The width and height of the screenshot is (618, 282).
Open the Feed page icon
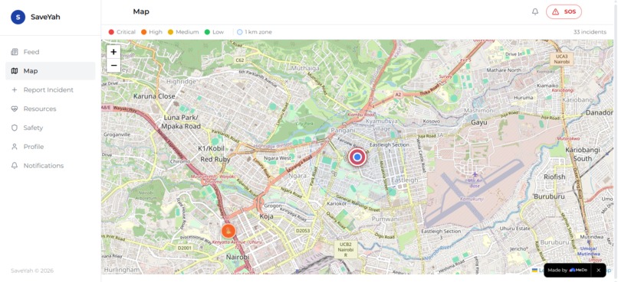15,52
